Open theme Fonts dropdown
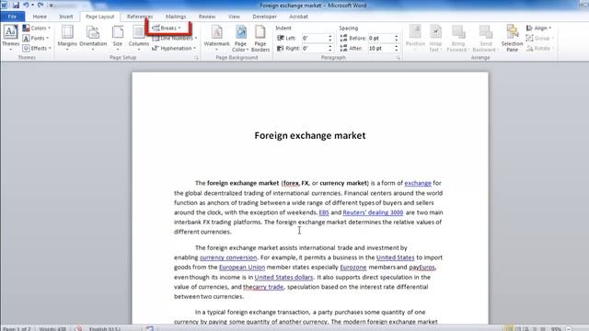Screen dimensions: 589x331 pyautogui.click(x=36, y=39)
